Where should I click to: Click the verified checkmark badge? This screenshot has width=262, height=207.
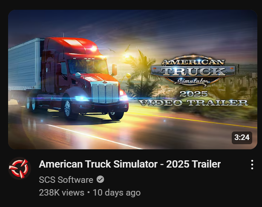pos(100,179)
